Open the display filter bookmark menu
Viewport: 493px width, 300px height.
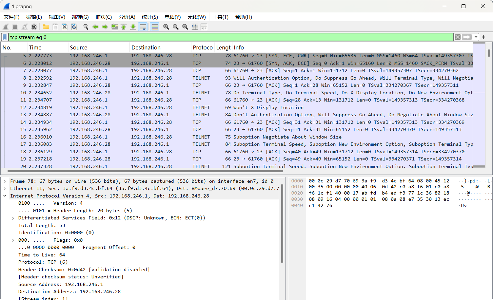[5, 37]
